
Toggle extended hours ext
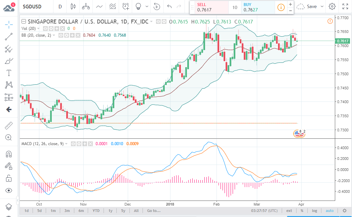[x=289, y=211]
